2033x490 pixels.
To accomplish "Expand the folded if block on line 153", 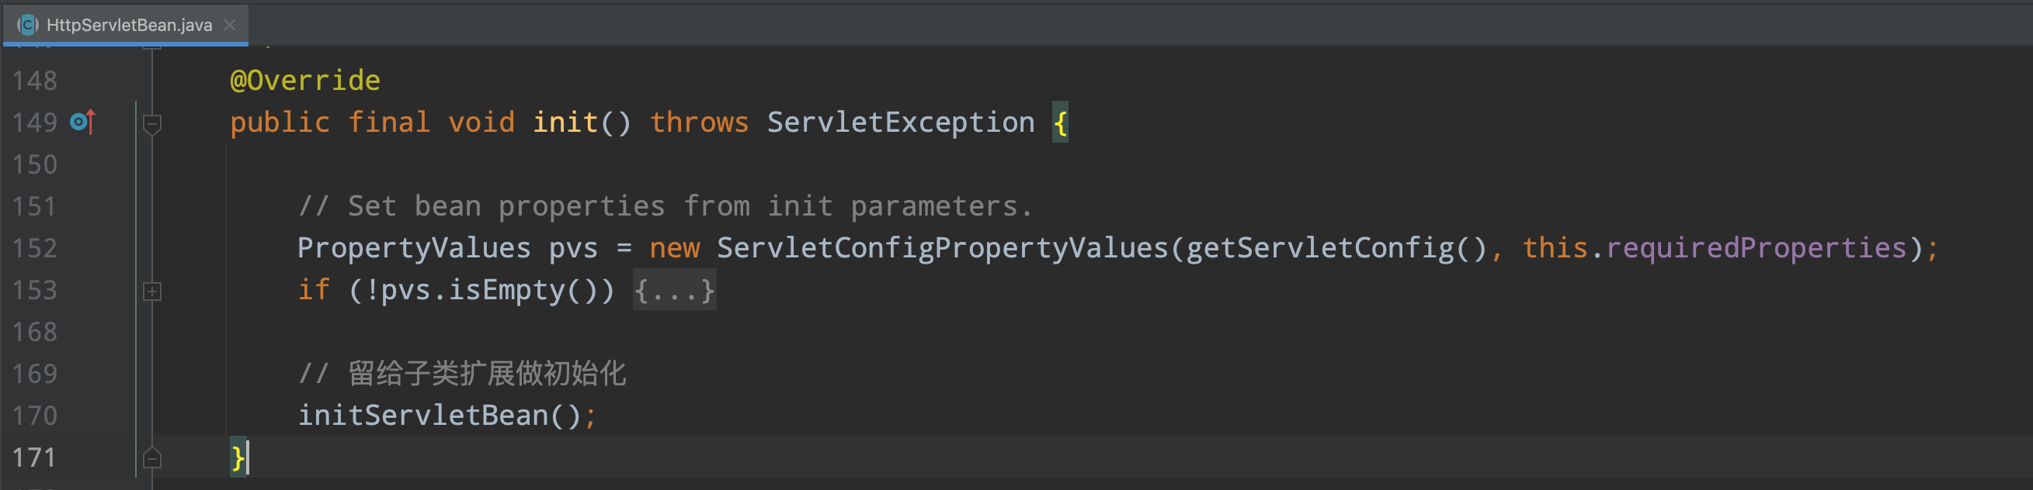I will 152,291.
